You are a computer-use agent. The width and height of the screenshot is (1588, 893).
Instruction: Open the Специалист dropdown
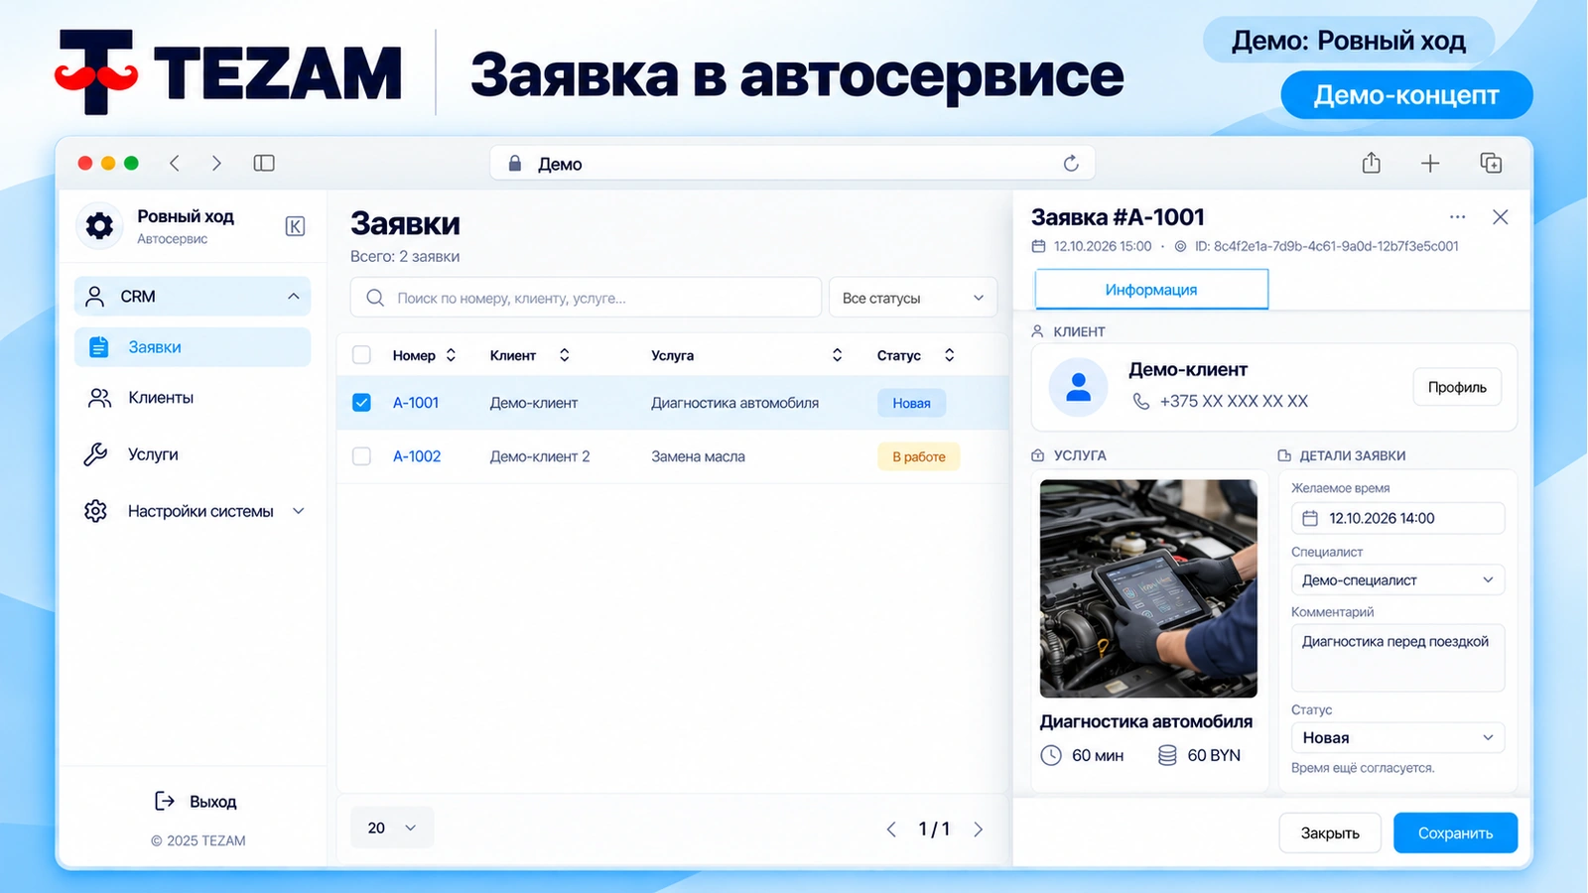point(1397,580)
